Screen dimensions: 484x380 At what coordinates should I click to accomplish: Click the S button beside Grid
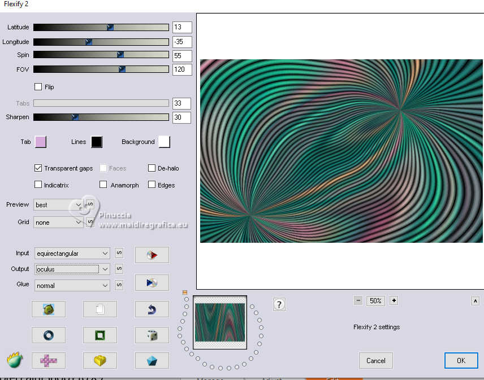tap(90, 222)
